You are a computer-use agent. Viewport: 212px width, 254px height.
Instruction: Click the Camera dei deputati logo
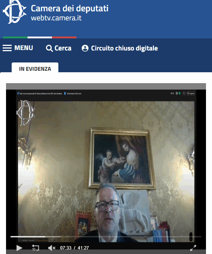pyautogui.click(x=14, y=12)
